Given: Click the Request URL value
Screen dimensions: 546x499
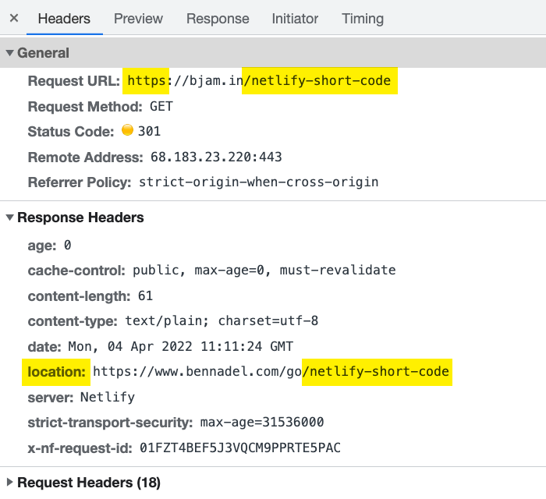Looking at the screenshot, I should [x=259, y=81].
